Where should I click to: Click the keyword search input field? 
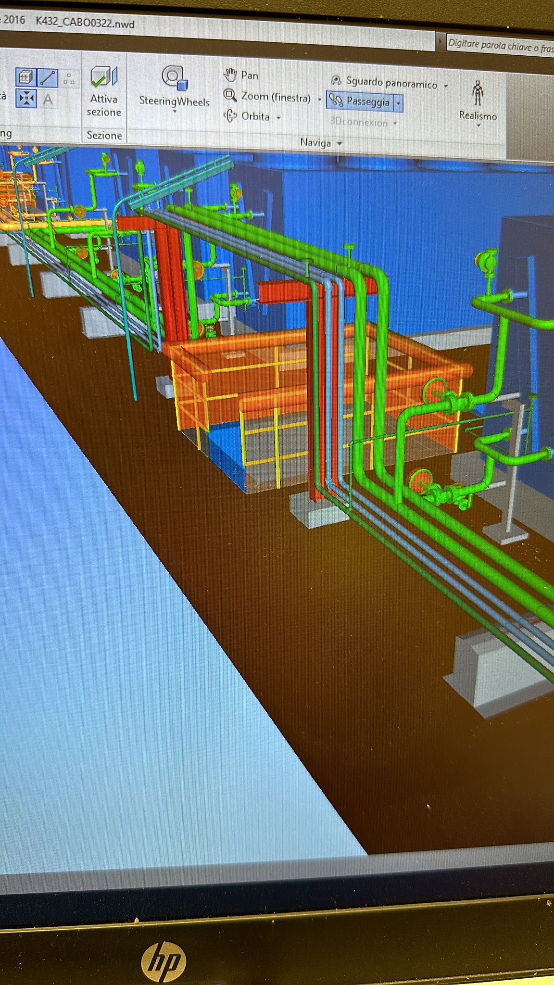(500, 46)
